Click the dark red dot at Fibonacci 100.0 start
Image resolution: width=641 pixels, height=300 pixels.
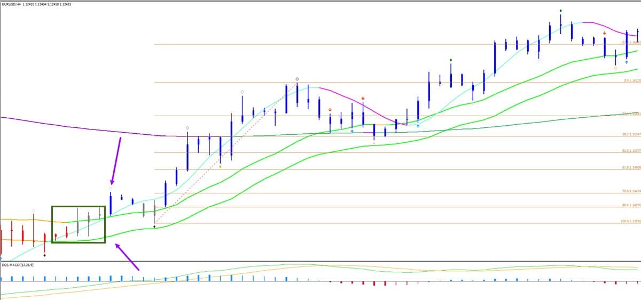(154, 227)
